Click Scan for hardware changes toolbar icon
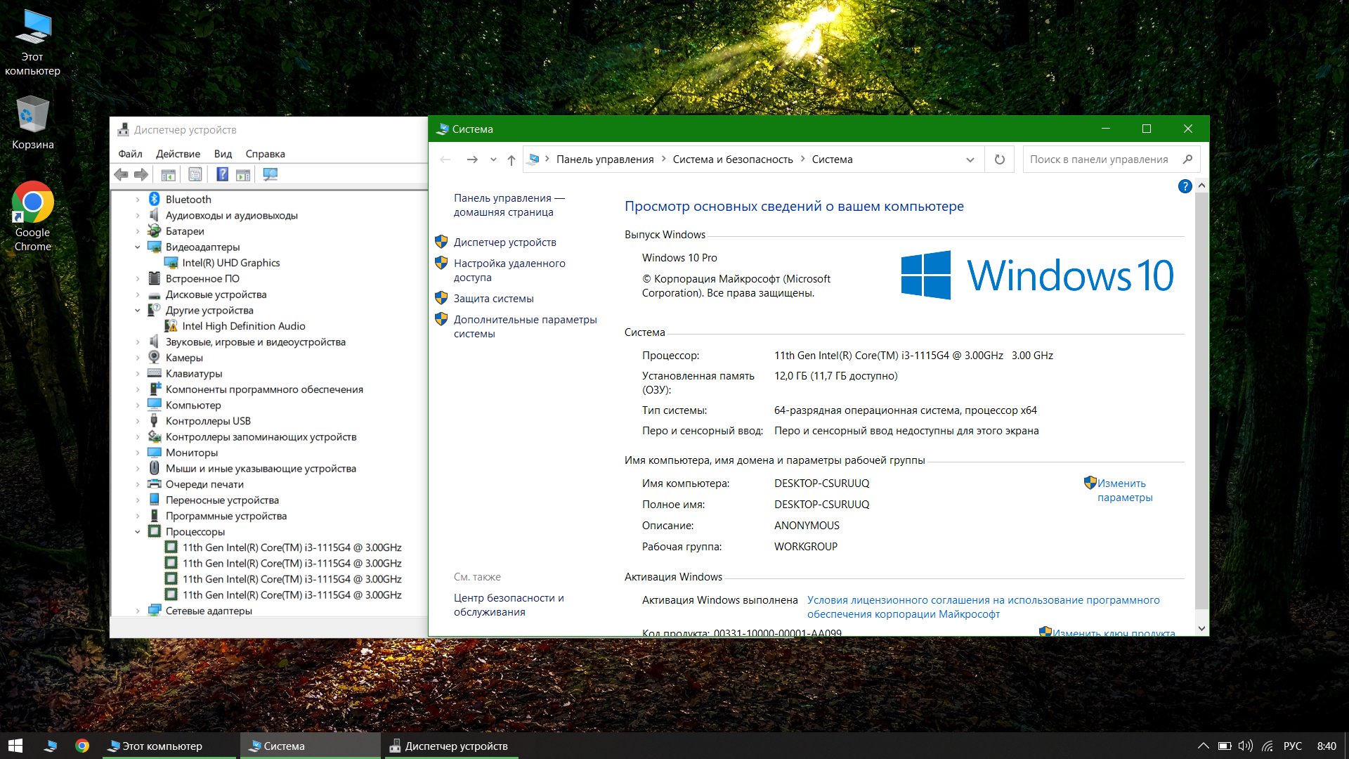Image resolution: width=1349 pixels, height=759 pixels. tap(270, 174)
